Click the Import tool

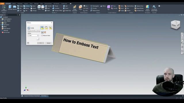point(33,8)
